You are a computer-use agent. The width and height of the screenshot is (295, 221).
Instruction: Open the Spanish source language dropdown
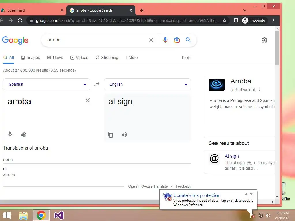[x=47, y=84]
